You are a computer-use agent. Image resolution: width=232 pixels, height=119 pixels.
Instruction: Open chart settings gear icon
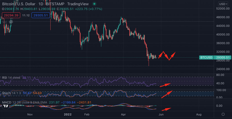click(x=223, y=114)
